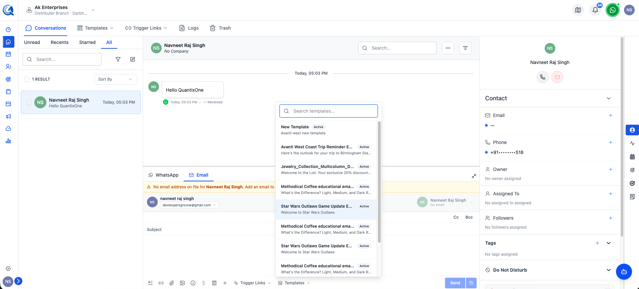
Task: Click the map icon in top bar
Action: 578,10
